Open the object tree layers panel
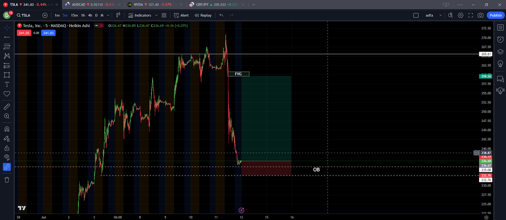 coord(500,51)
